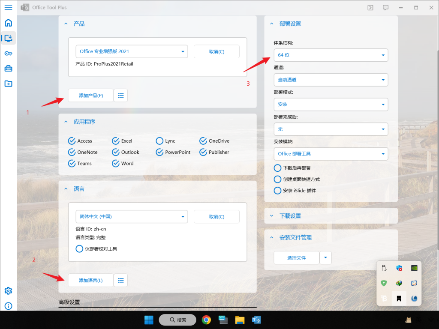The height and width of the screenshot is (329, 439).
Task: Click the taskbar 搜索 search box
Action: pos(177,320)
